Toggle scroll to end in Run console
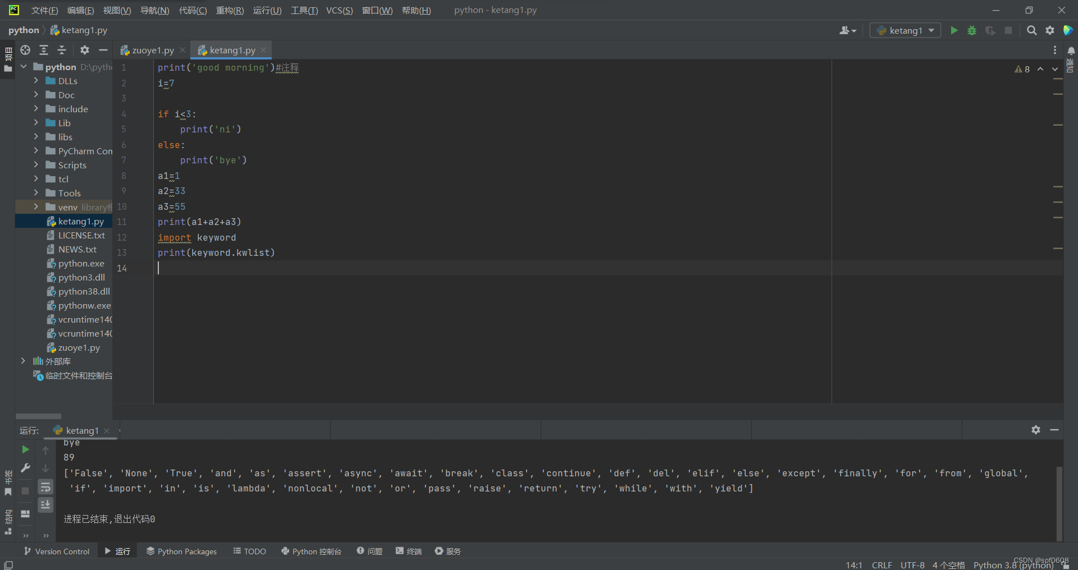 (x=45, y=505)
